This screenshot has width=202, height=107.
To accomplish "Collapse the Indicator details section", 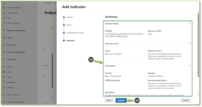I will click(189, 23).
